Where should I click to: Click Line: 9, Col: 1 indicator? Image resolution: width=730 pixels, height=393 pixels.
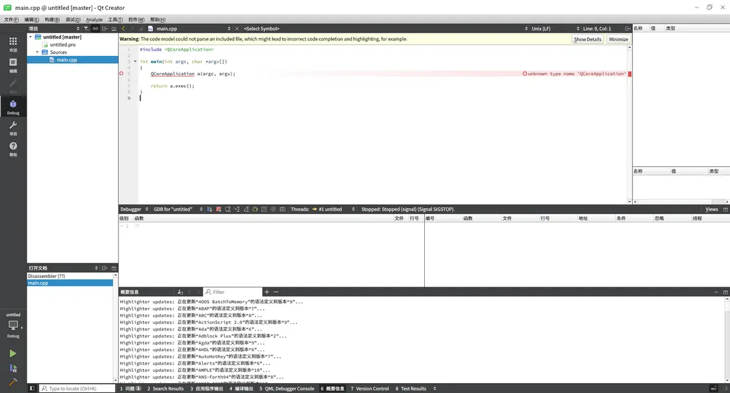coord(597,29)
